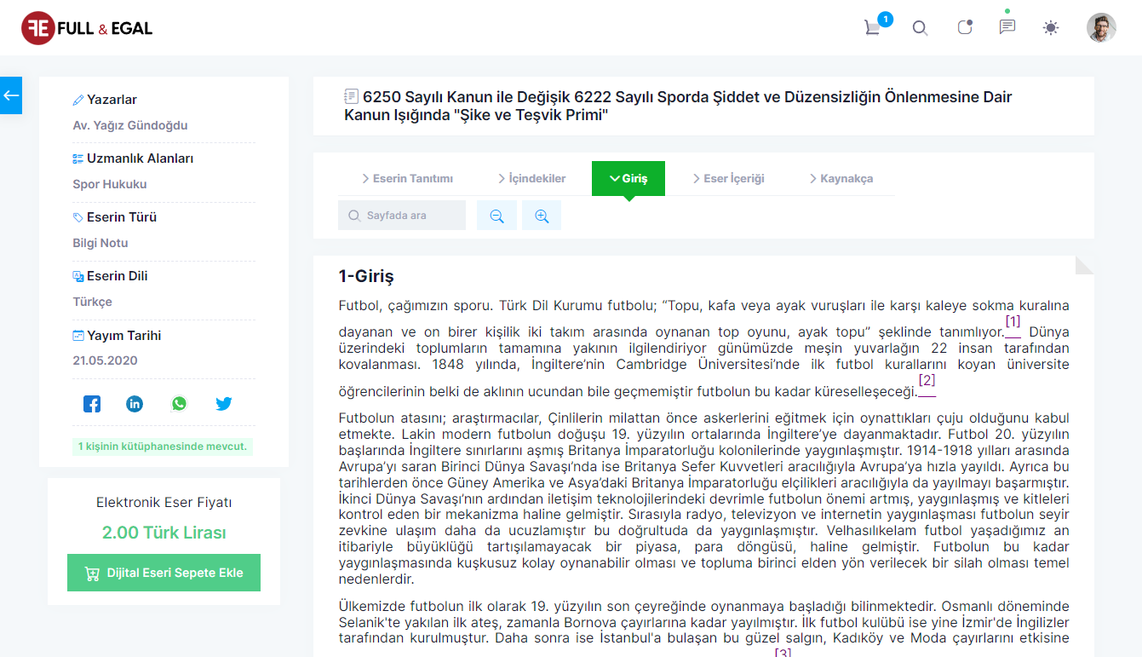This screenshot has width=1142, height=657.
Task: Zoom out the page text
Action: coord(496,216)
